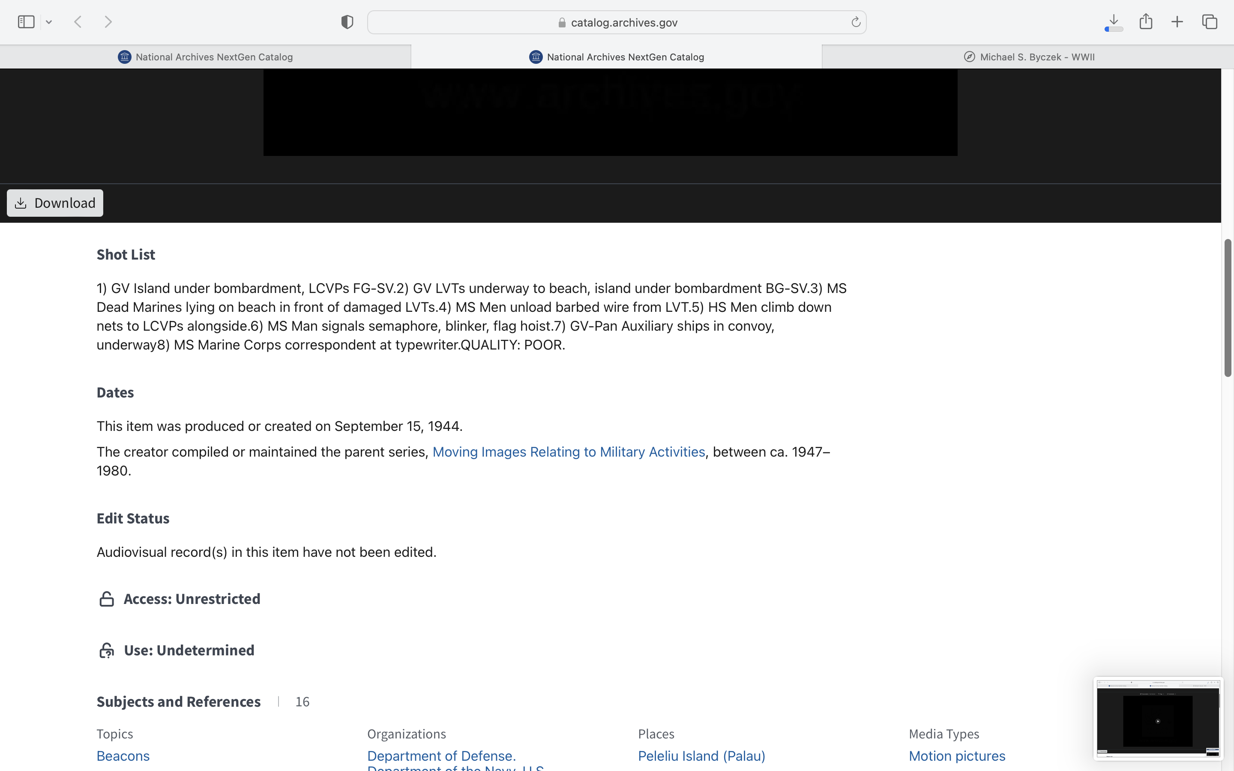Toggle the Safari sidebar icon
Screen dimensions: 1234x771
pos(26,22)
